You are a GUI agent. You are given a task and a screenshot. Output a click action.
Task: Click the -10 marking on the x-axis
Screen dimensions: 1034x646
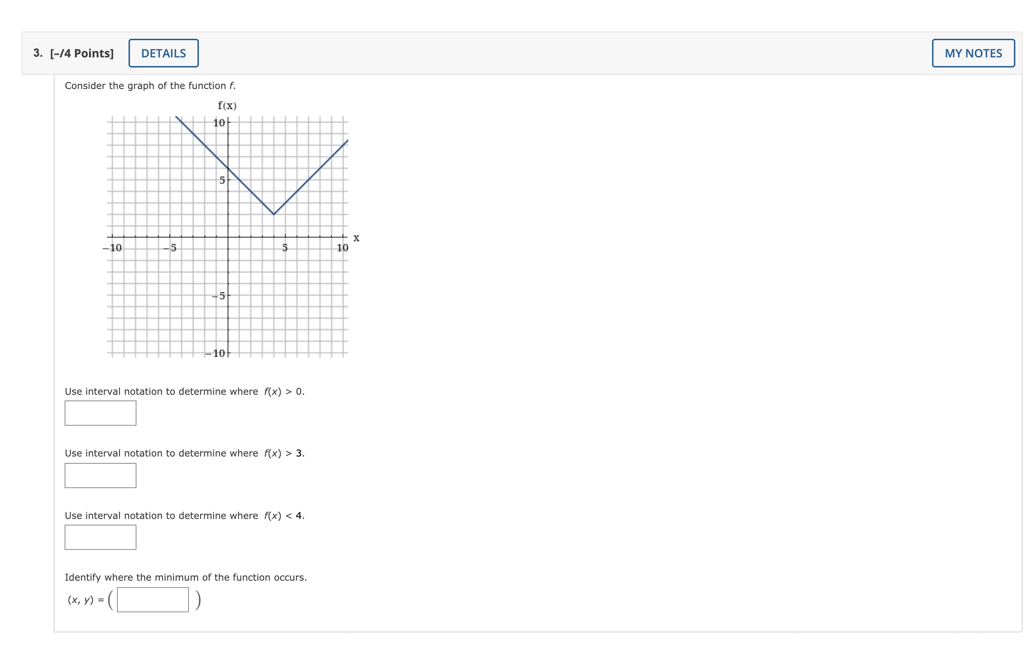(x=112, y=248)
